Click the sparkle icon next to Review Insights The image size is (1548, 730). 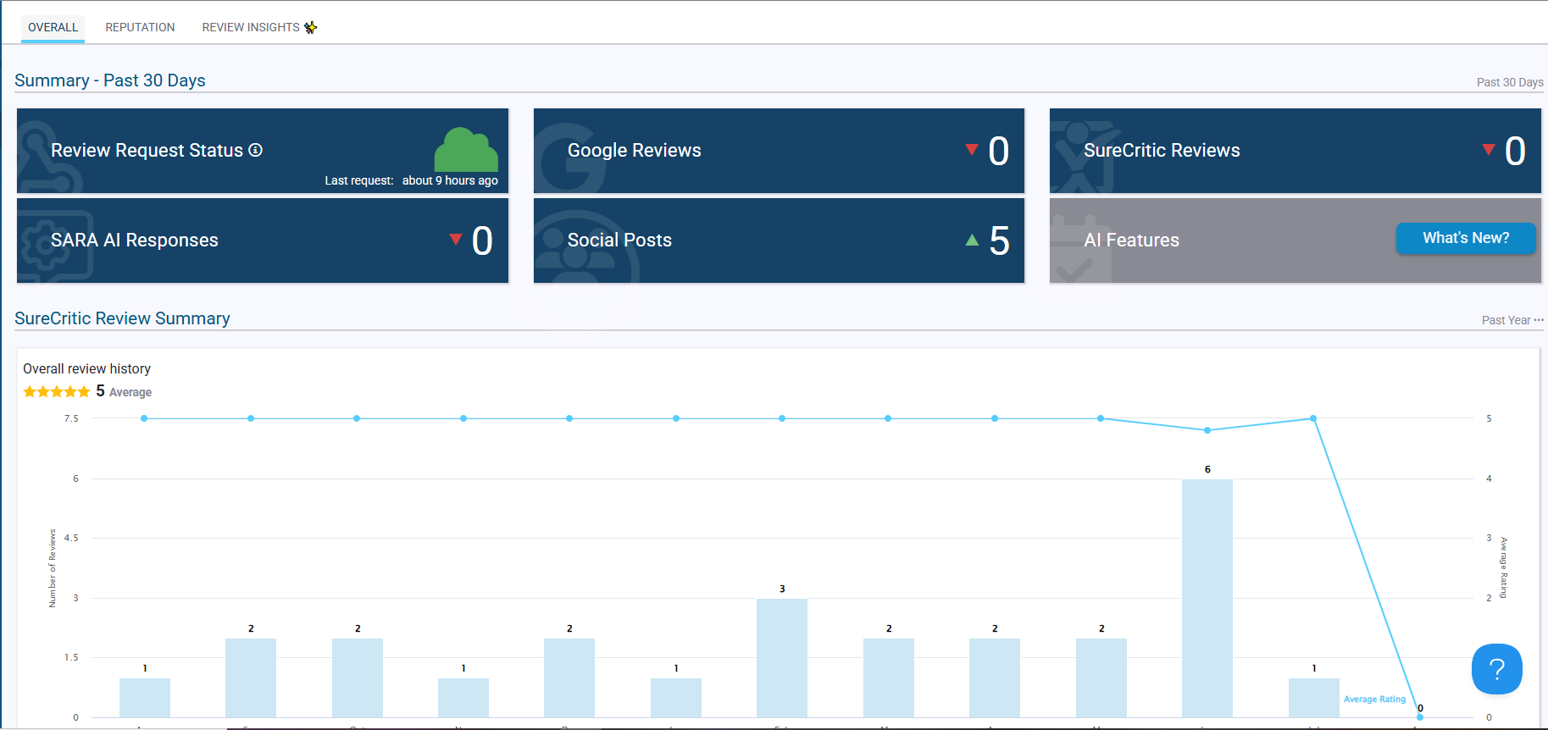coord(311,27)
